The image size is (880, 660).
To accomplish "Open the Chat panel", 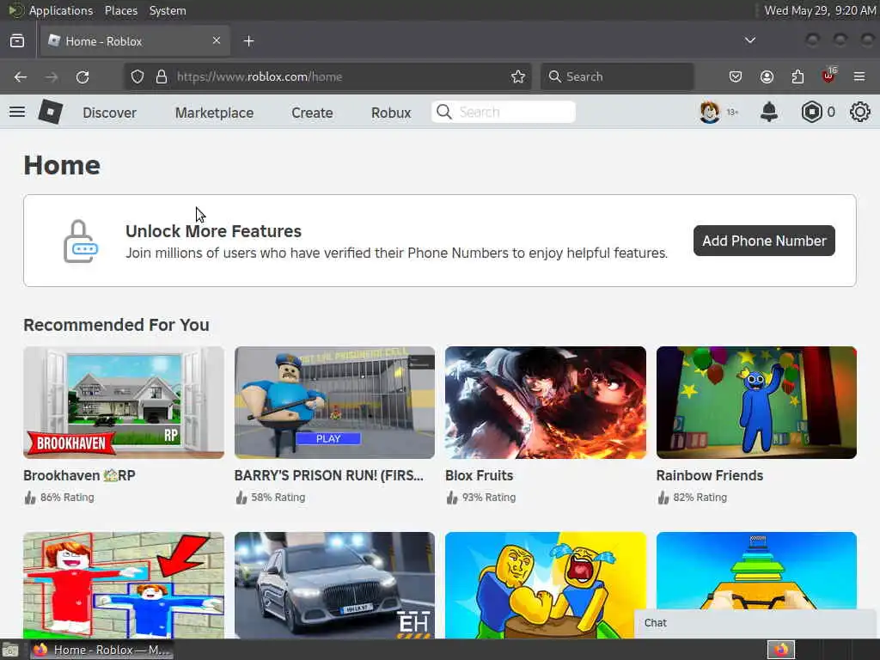I will [756, 623].
